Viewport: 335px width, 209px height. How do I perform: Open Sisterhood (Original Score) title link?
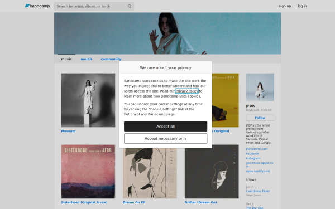tap(84, 202)
